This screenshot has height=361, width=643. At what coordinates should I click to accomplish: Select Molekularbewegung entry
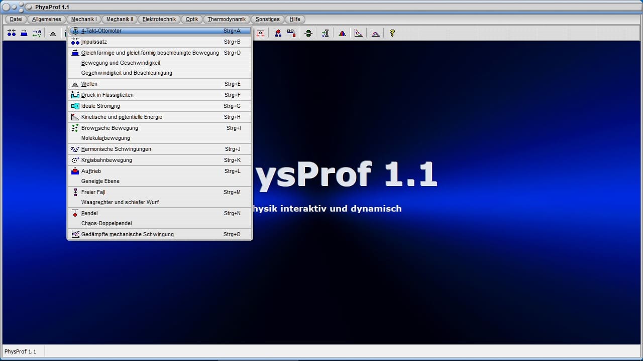[x=160, y=138]
